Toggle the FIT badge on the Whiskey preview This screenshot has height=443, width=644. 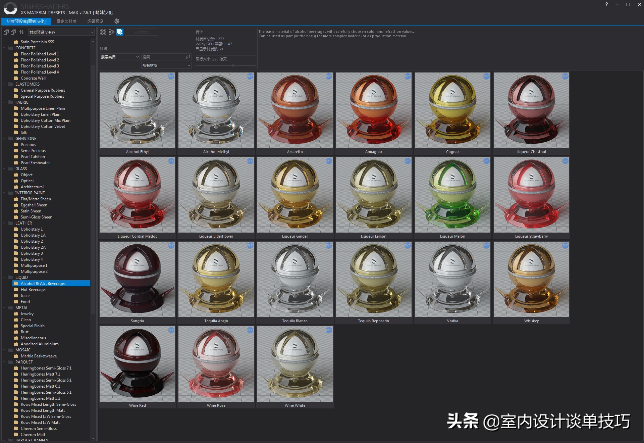(565, 246)
